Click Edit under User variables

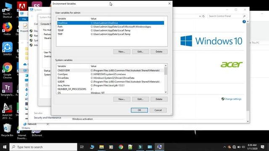[x=140, y=52]
